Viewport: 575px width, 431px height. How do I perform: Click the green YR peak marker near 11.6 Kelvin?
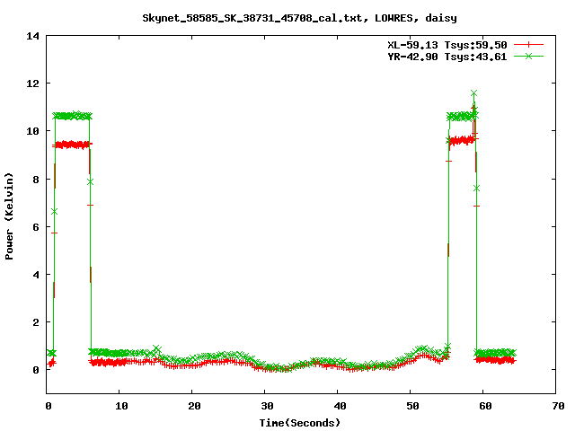point(473,93)
